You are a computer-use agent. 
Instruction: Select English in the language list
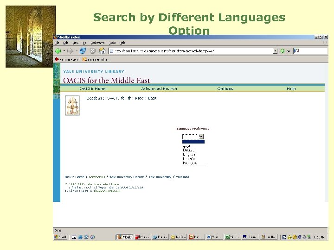[193, 154]
